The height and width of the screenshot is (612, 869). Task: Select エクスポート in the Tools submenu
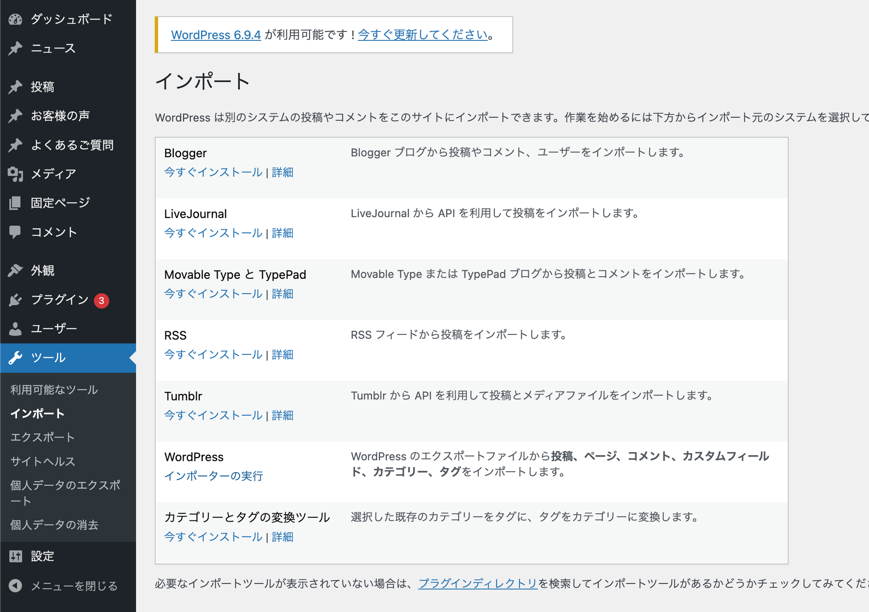(x=42, y=437)
